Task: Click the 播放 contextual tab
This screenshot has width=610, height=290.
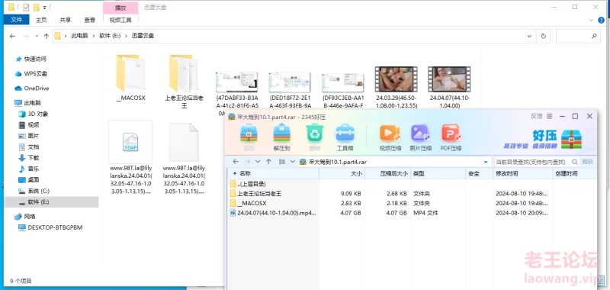Action: pyautogui.click(x=120, y=8)
